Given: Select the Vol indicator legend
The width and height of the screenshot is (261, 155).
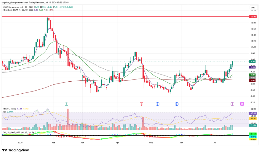Looking at the screenshot, I should coord(4,112).
